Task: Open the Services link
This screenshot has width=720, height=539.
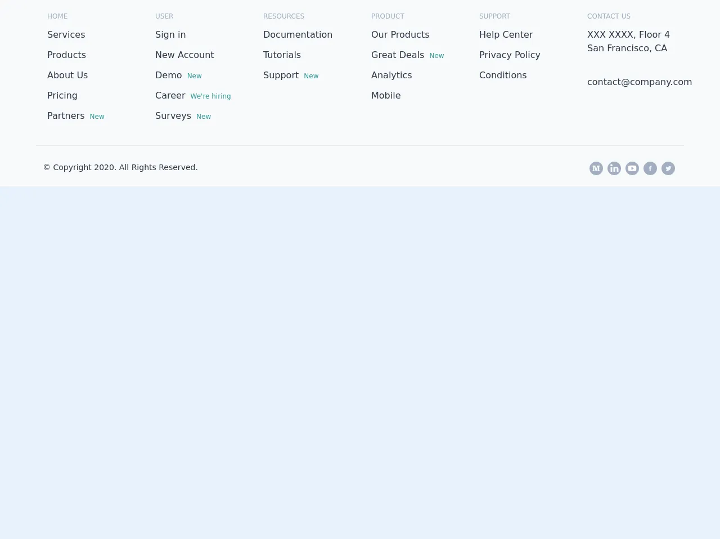Action: tap(66, 35)
